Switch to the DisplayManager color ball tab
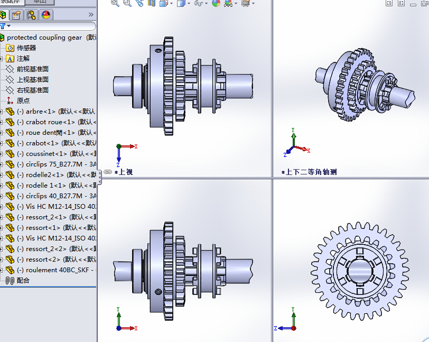 click(x=46, y=15)
